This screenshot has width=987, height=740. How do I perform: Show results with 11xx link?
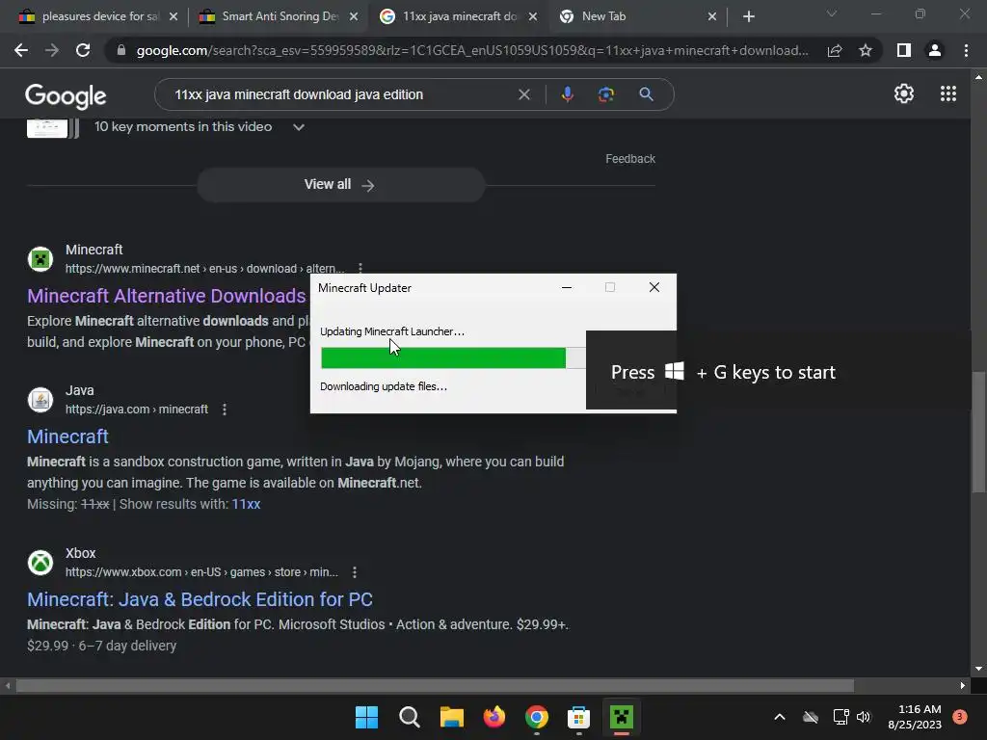(246, 504)
